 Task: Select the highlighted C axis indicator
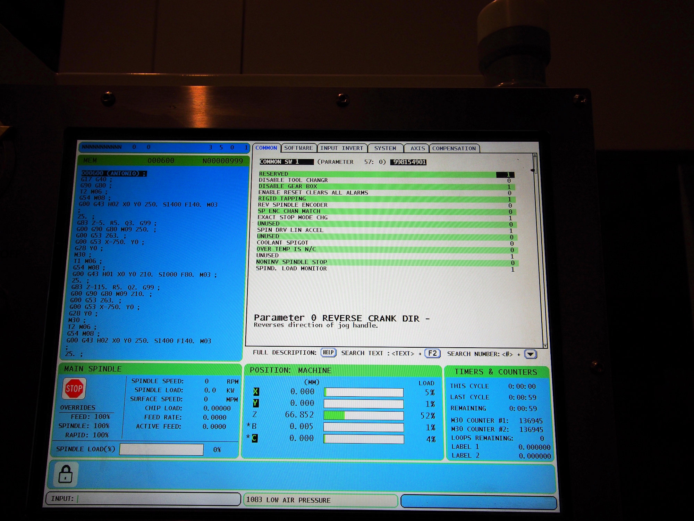click(x=254, y=438)
